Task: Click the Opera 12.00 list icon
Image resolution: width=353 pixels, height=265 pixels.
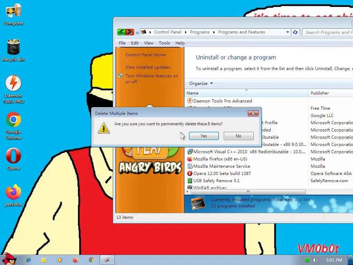Action: point(190,173)
